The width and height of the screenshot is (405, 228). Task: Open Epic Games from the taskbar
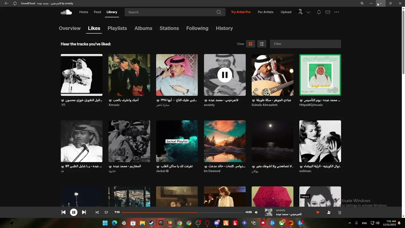161,223
